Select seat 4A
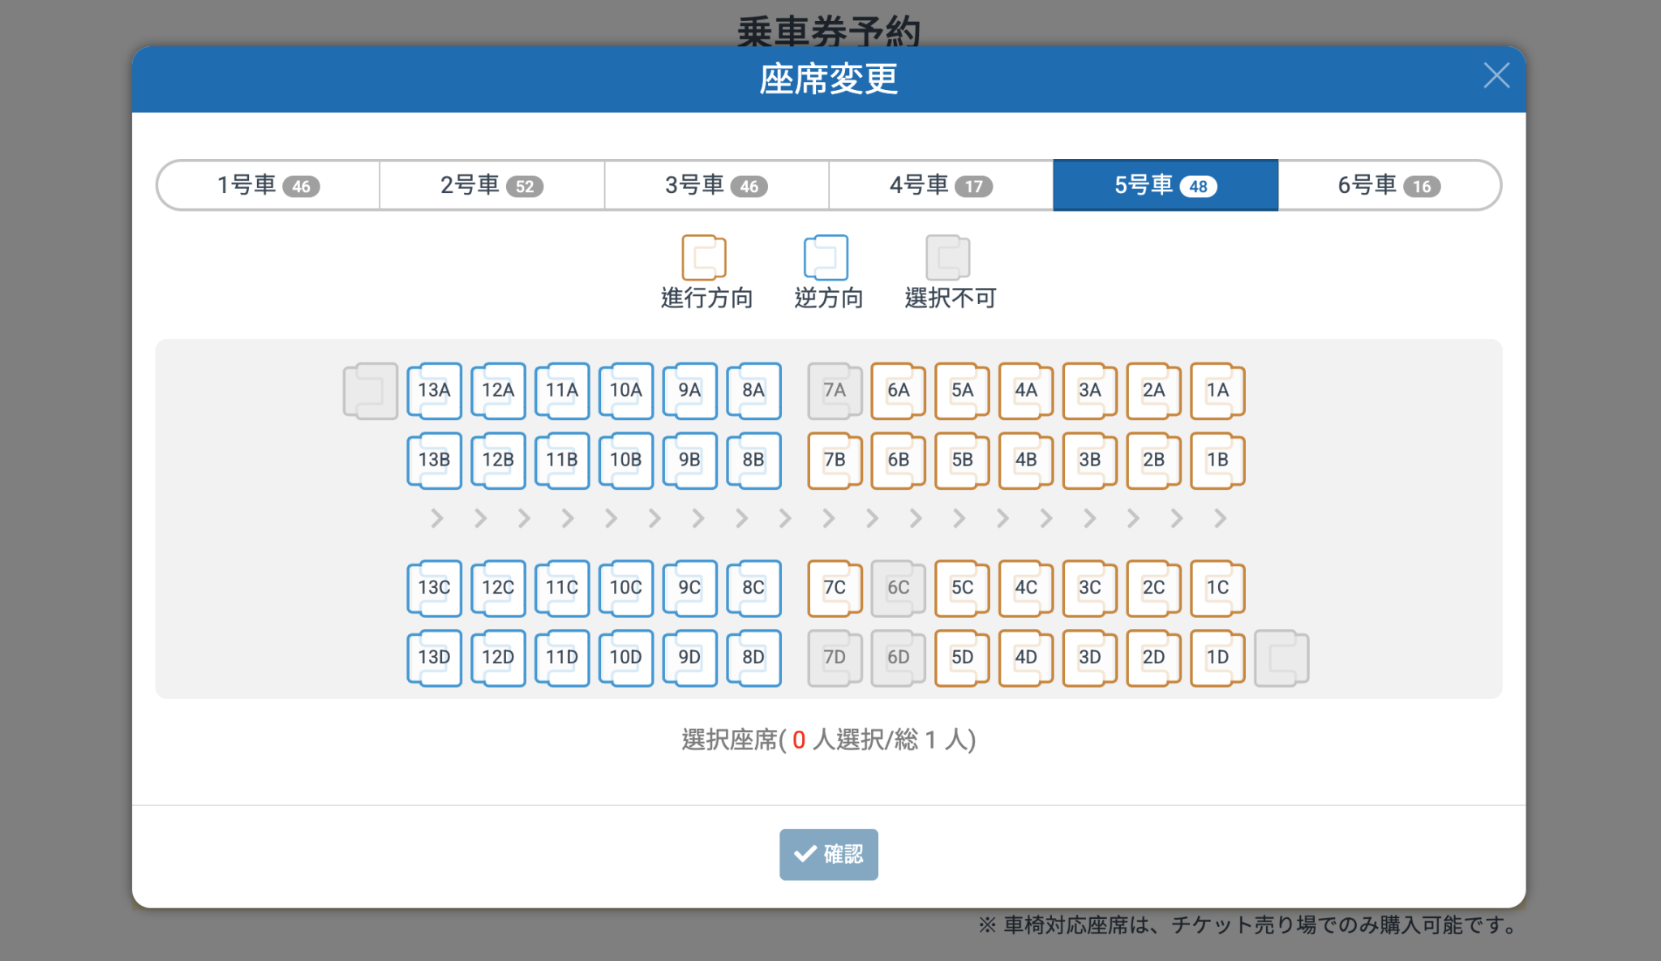 [1026, 390]
